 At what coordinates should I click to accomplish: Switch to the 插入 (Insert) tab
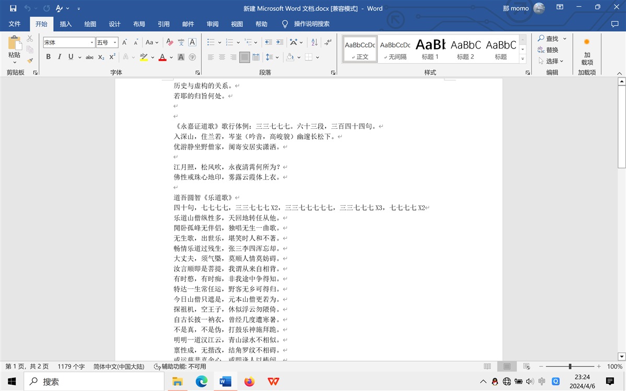[x=66, y=24]
